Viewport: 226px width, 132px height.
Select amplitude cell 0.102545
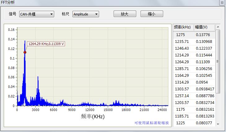click(x=204, y=76)
